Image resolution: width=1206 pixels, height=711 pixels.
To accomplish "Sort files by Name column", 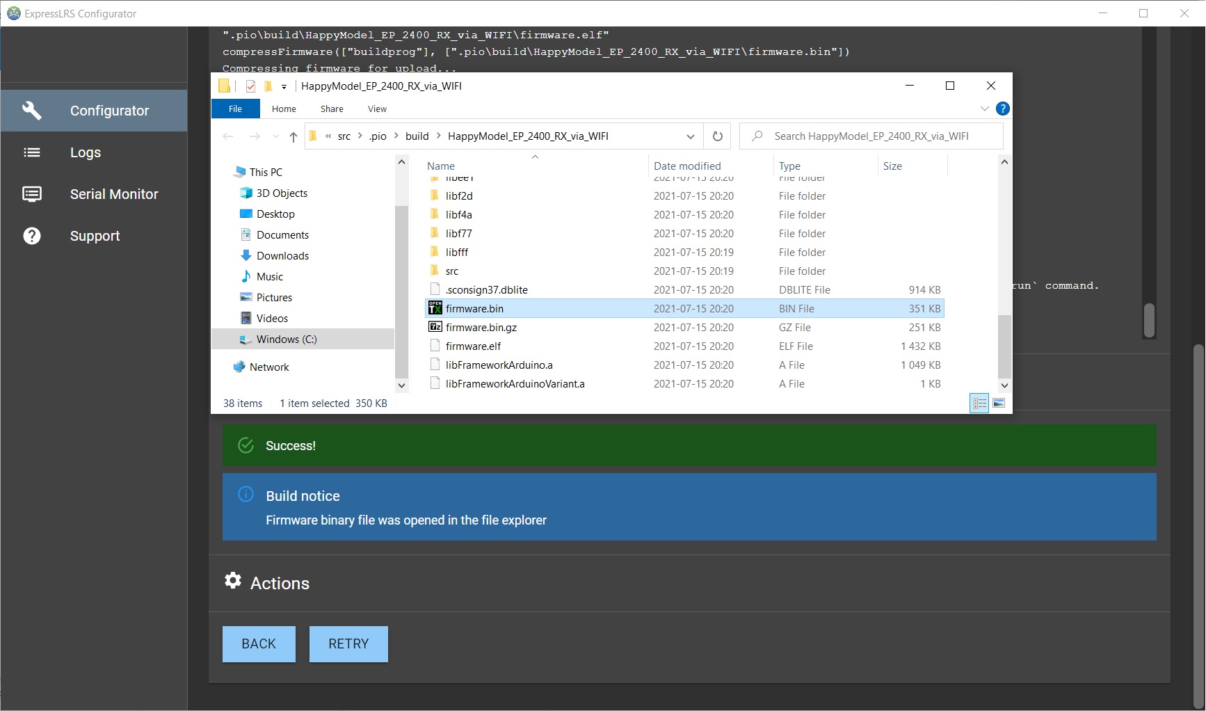I will point(441,166).
